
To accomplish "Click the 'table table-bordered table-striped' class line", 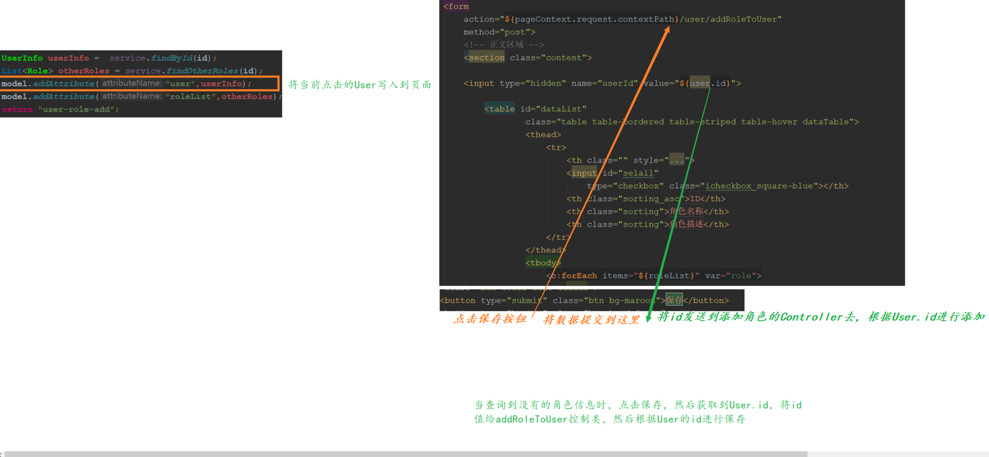I will (x=692, y=122).
